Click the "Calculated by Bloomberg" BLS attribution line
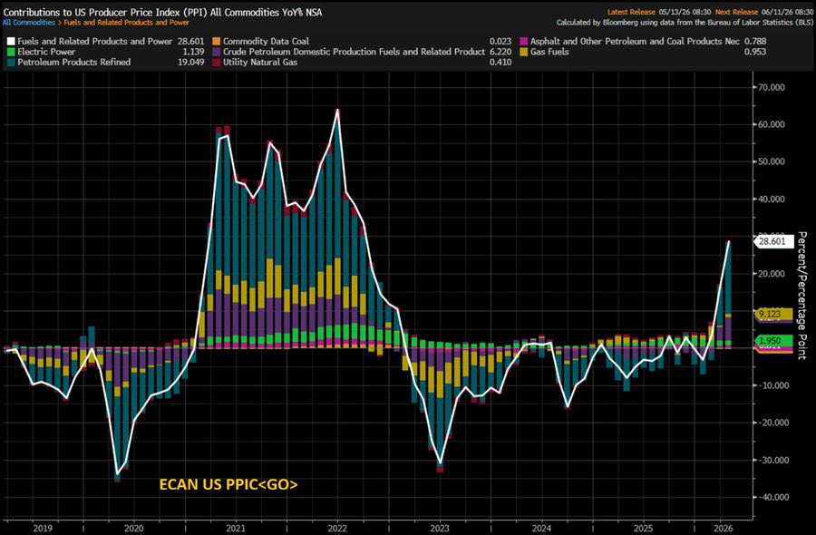The image size is (816, 535). point(684,23)
